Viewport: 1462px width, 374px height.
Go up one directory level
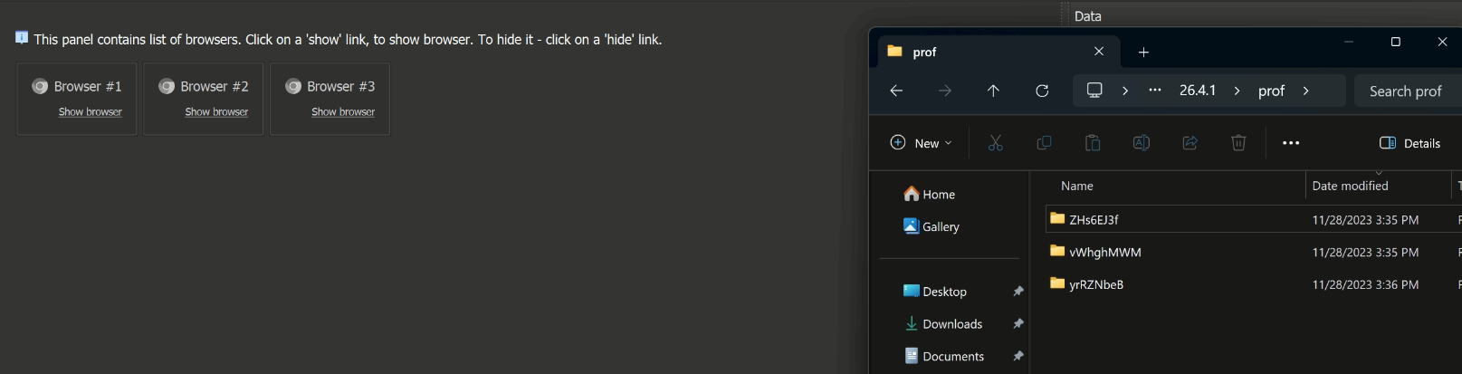click(x=993, y=91)
